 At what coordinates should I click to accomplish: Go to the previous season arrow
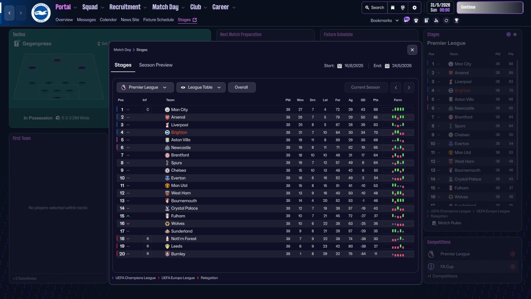click(396, 87)
